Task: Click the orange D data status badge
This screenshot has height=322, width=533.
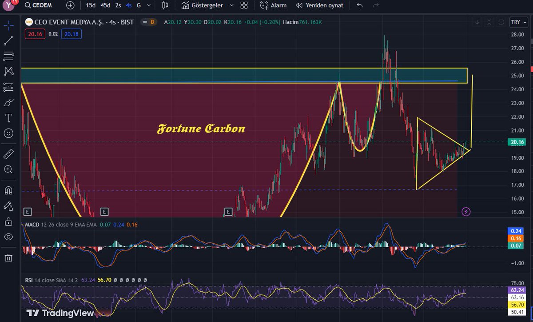Action: click(x=152, y=22)
